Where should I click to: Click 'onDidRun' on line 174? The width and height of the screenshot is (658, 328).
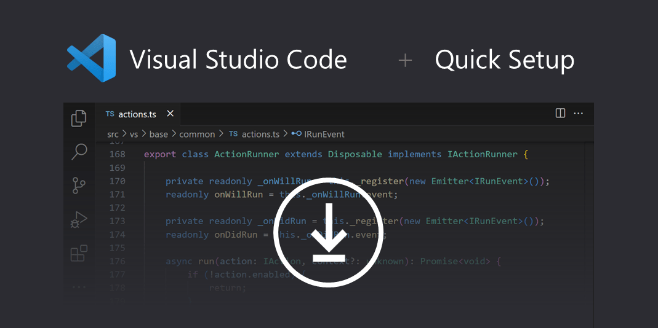point(236,235)
